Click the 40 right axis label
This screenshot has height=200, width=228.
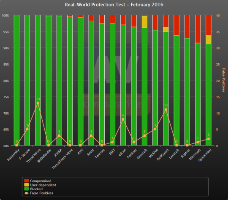point(218,16)
